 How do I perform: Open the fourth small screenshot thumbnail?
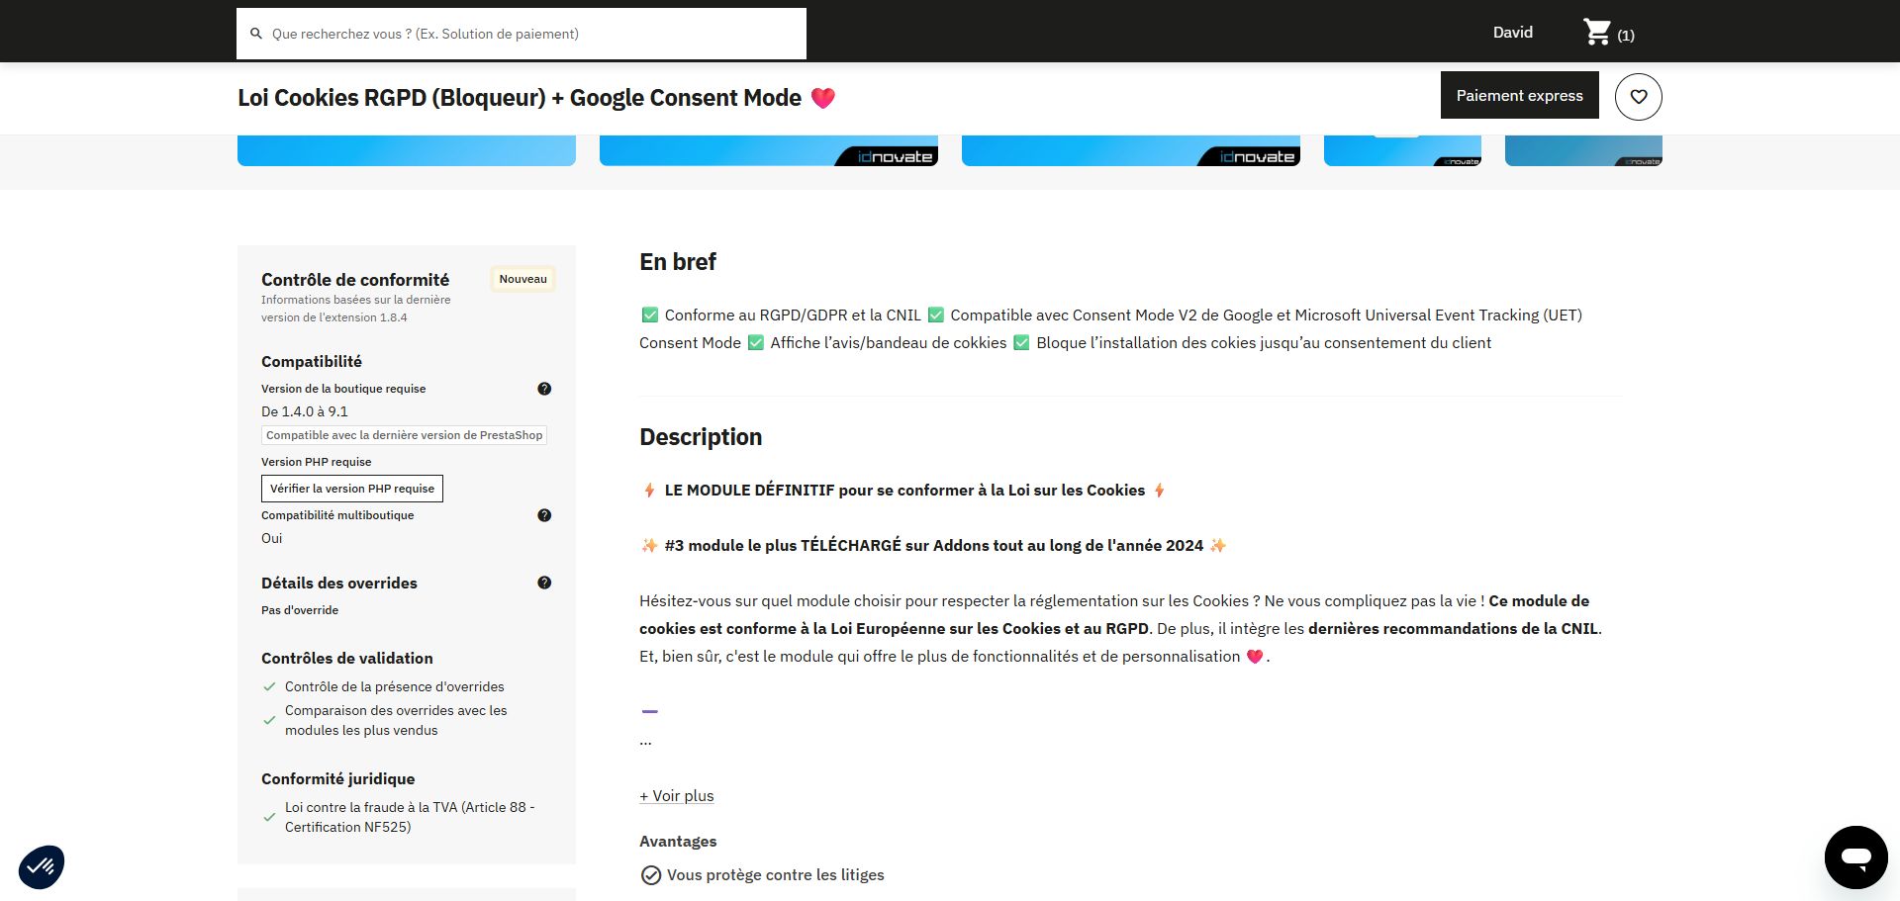coord(1403,150)
